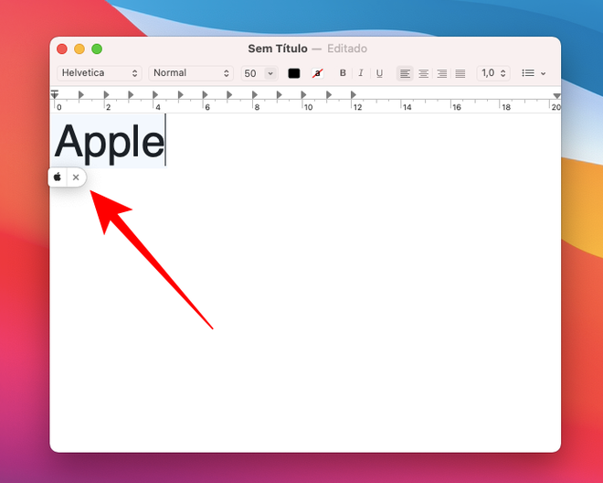This screenshot has height=483, width=603.
Task: Click the right margin marker on ruler
Action: [556, 95]
